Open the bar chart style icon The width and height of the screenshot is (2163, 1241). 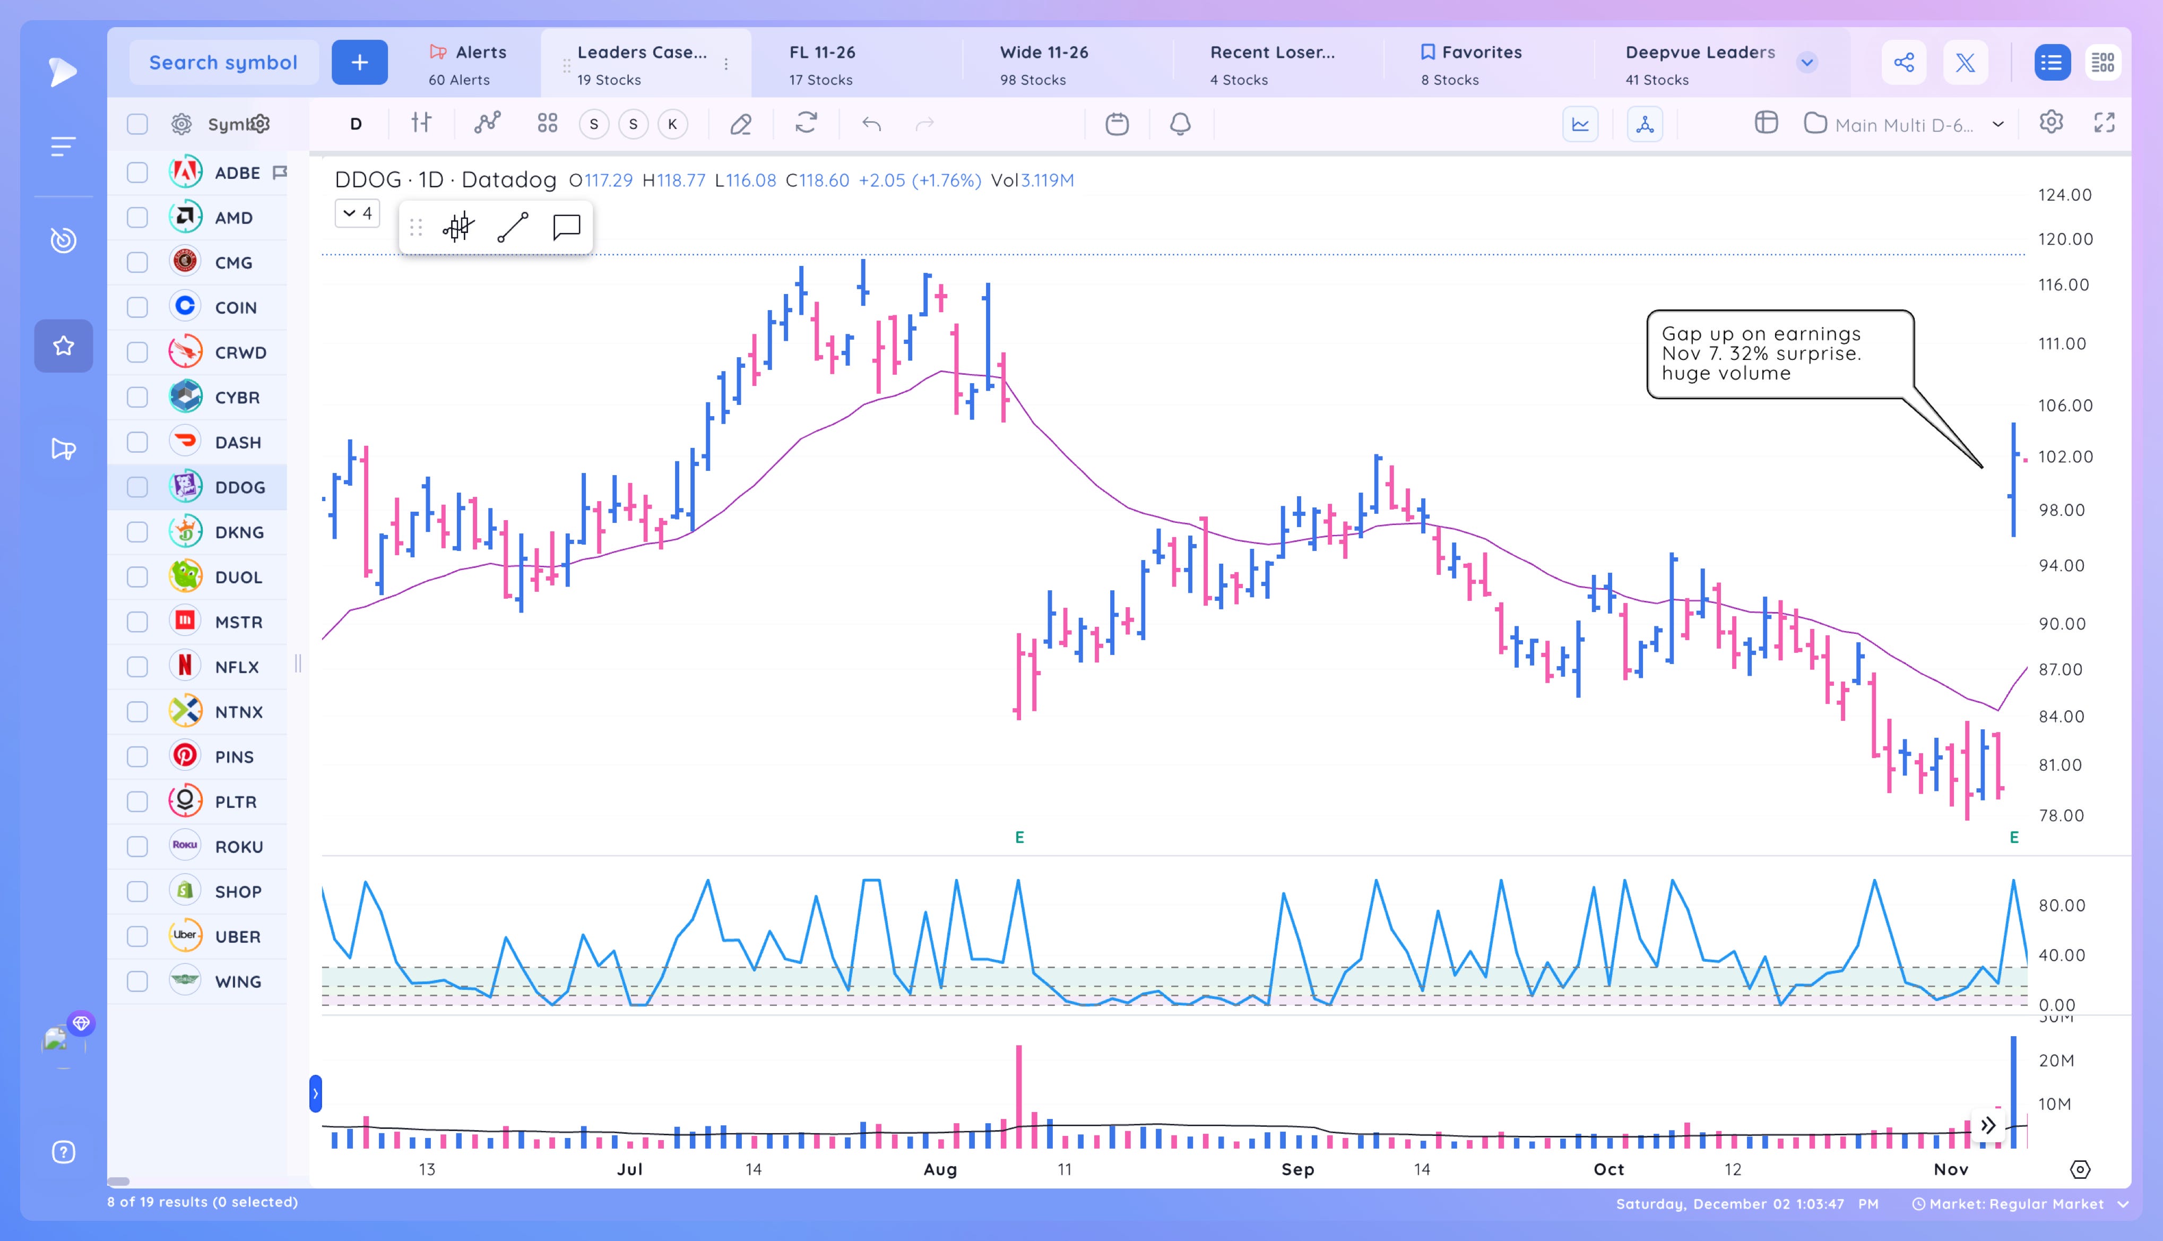coord(422,124)
